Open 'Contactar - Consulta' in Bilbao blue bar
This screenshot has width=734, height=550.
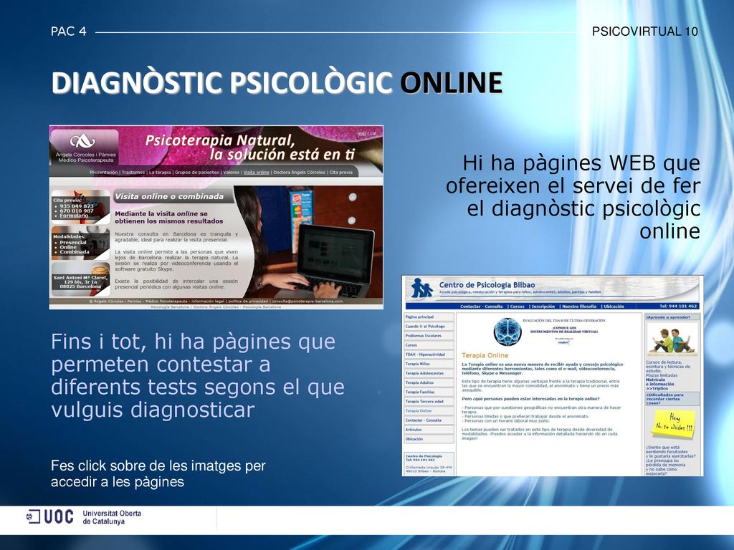pos(481,307)
